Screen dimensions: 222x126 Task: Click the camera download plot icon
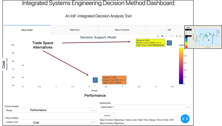(x=158, y=36)
